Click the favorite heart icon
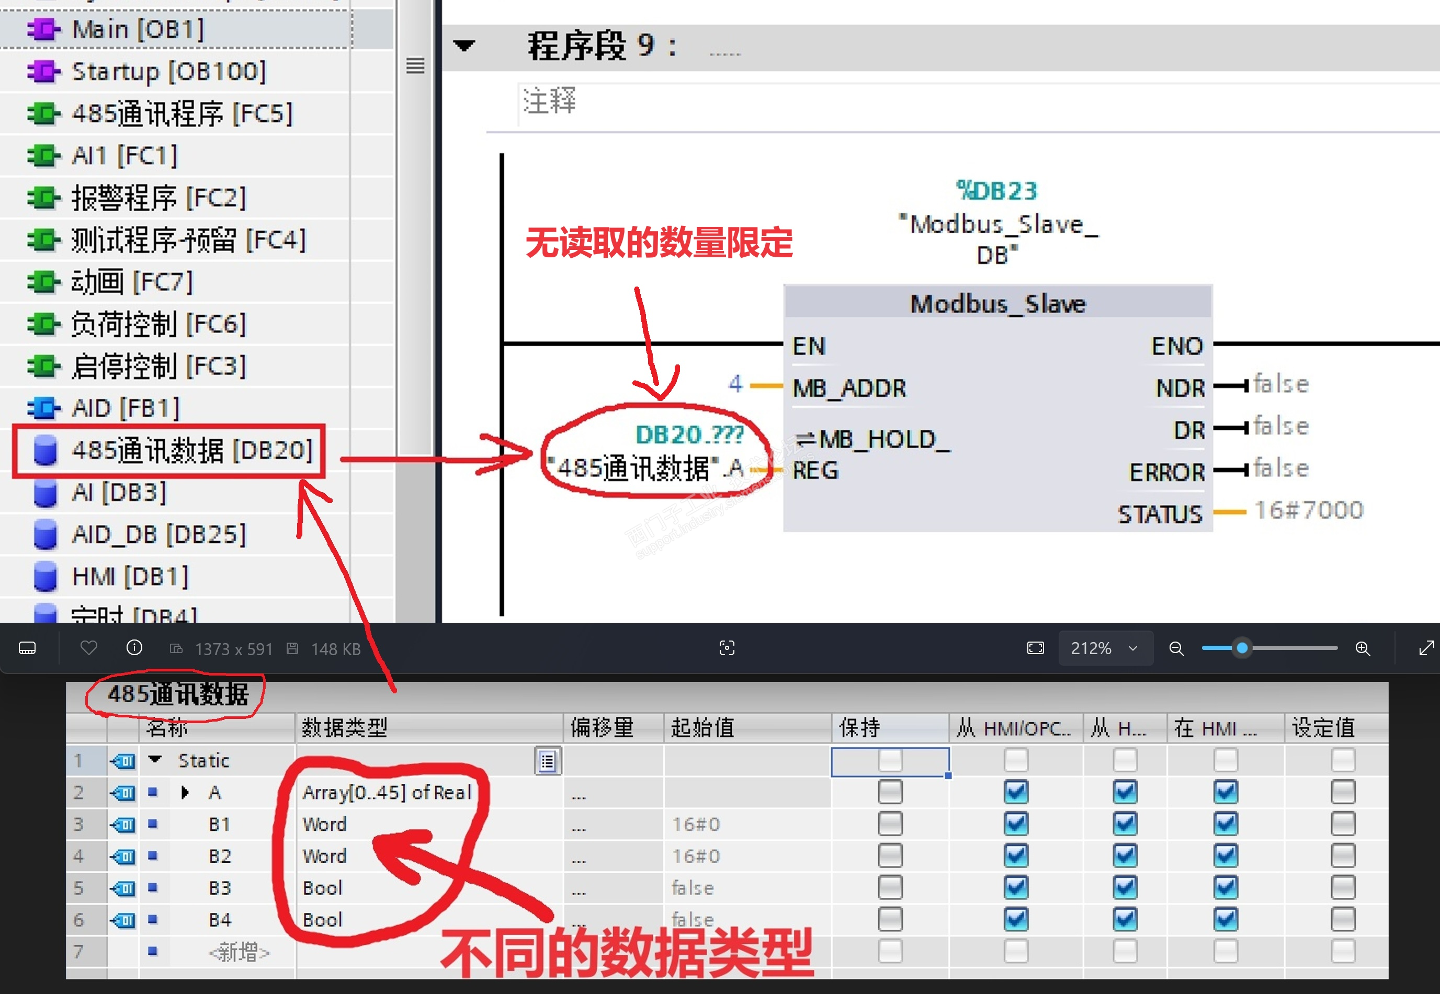The height and width of the screenshot is (994, 1440). (x=89, y=648)
